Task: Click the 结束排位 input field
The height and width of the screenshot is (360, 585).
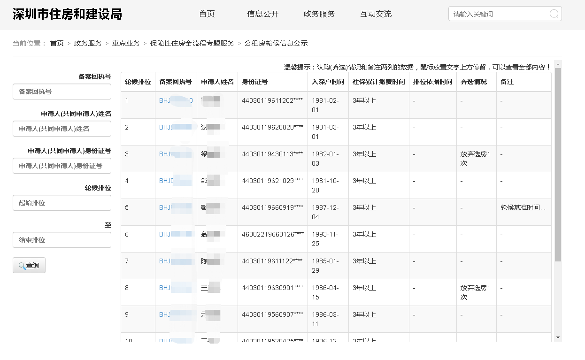Action: coord(62,240)
